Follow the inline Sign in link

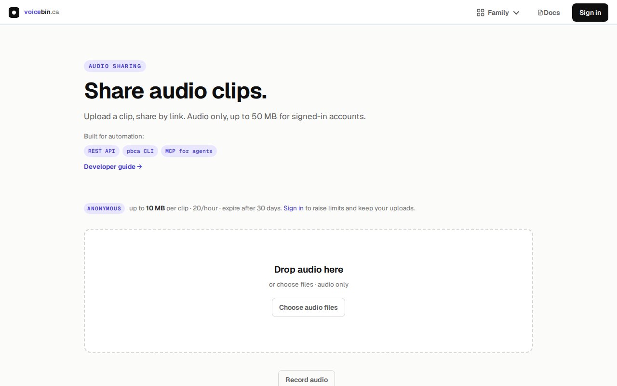[294, 208]
